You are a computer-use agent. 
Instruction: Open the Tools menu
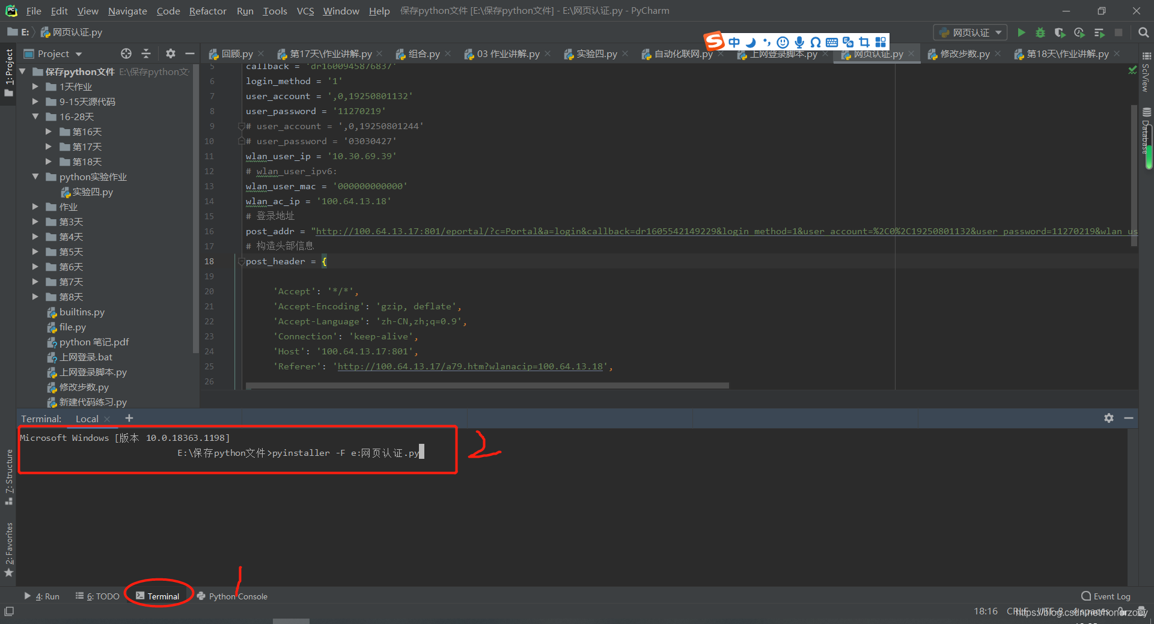[x=275, y=11]
